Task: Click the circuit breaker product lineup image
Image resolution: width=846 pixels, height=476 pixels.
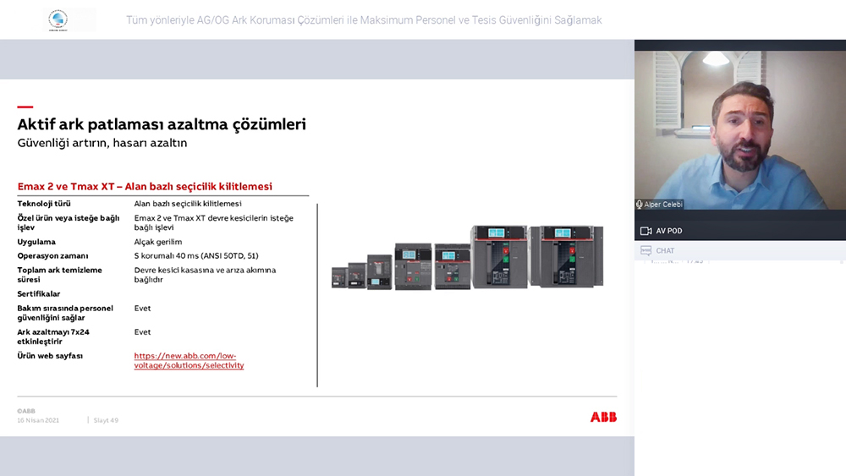Action: coord(467,257)
